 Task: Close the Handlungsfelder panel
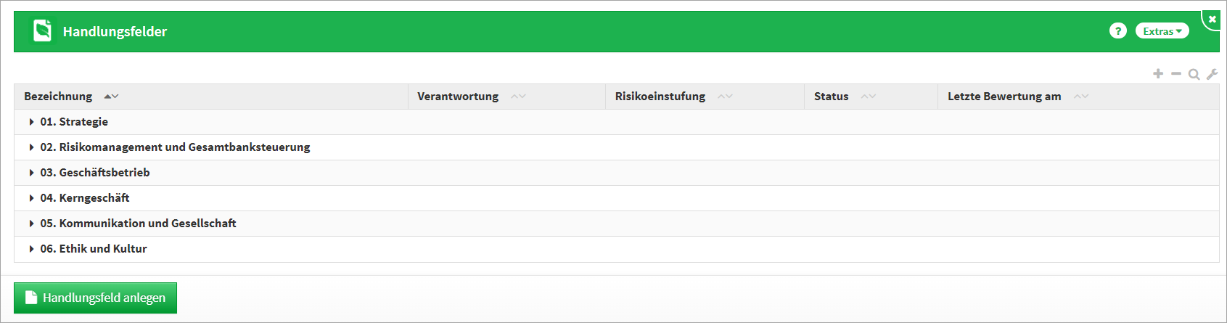click(x=1212, y=20)
